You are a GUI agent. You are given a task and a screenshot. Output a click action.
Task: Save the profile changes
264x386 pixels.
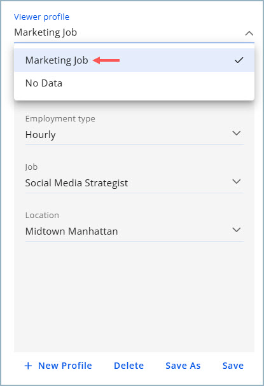[x=233, y=366]
